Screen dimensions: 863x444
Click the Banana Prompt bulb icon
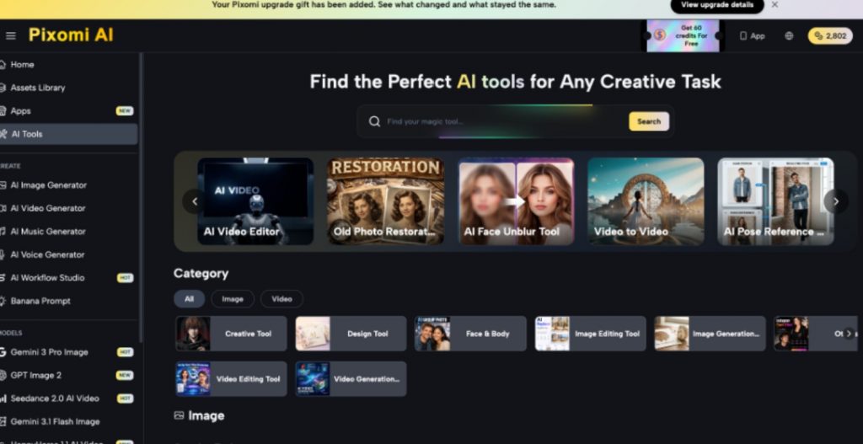pos(3,301)
